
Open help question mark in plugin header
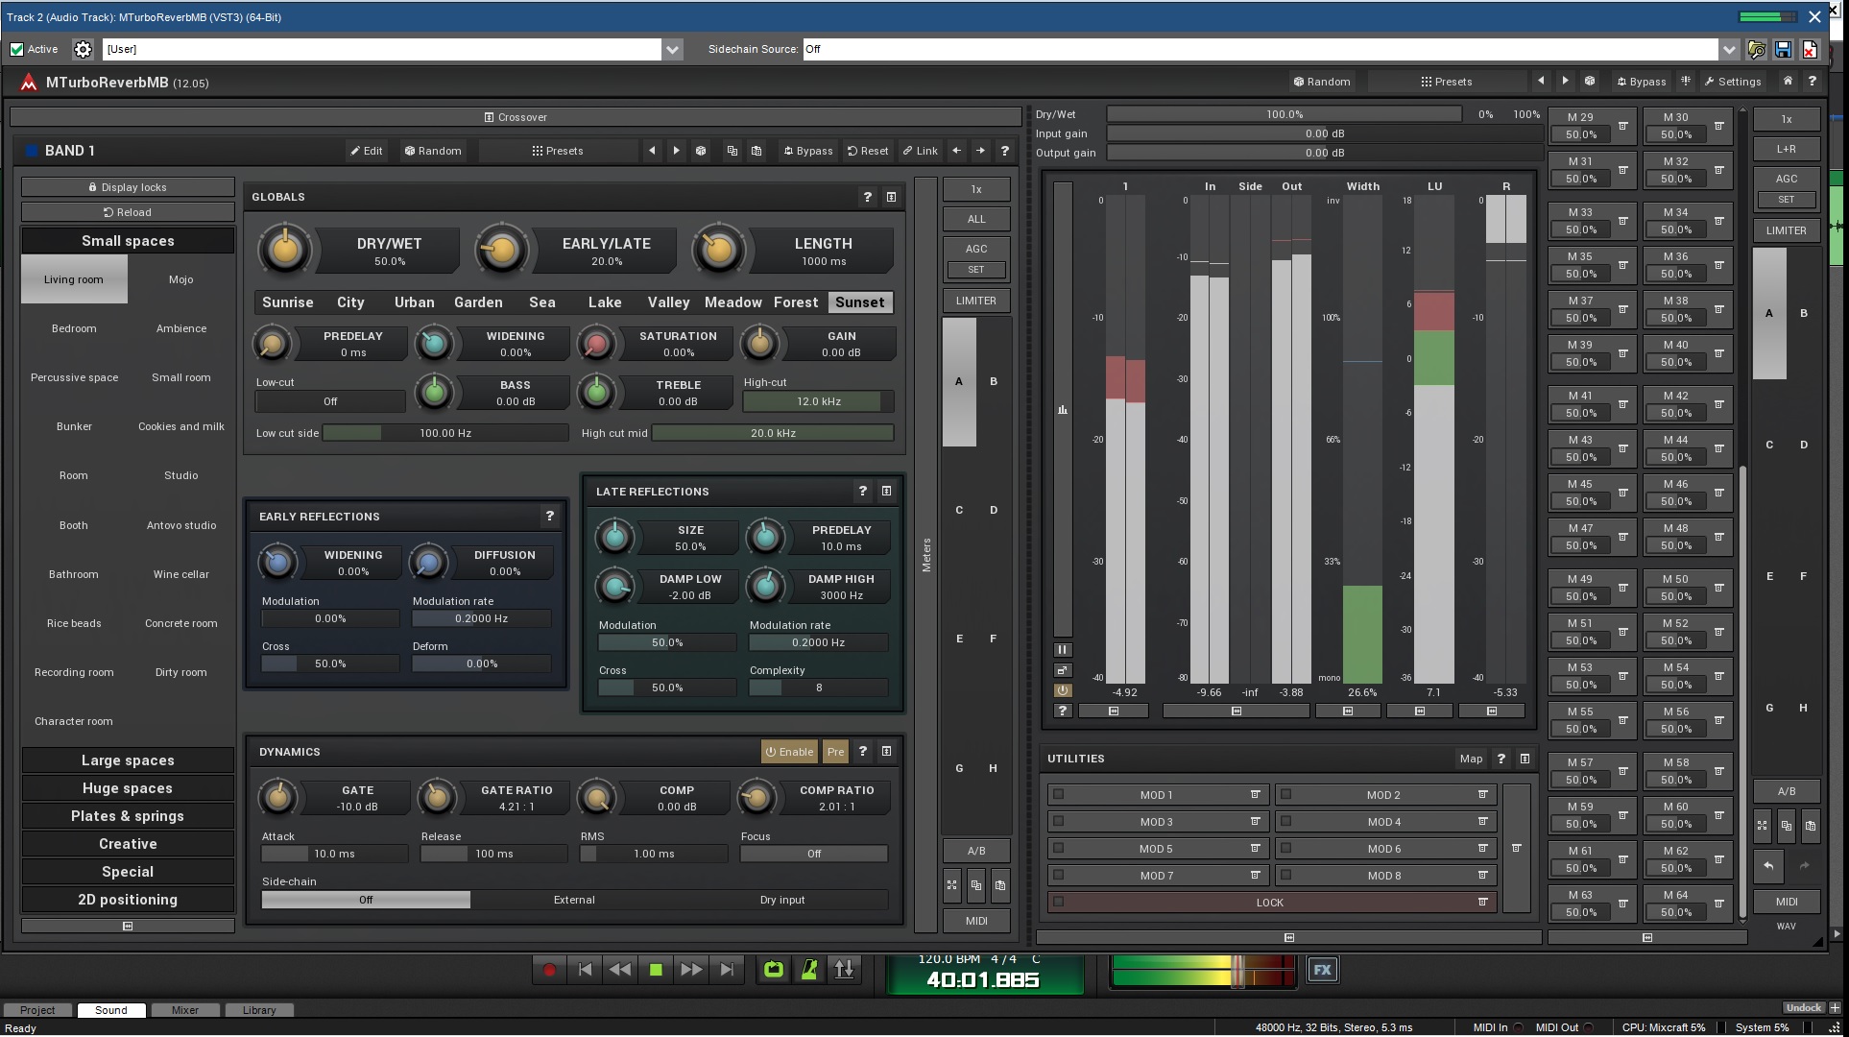(1812, 82)
